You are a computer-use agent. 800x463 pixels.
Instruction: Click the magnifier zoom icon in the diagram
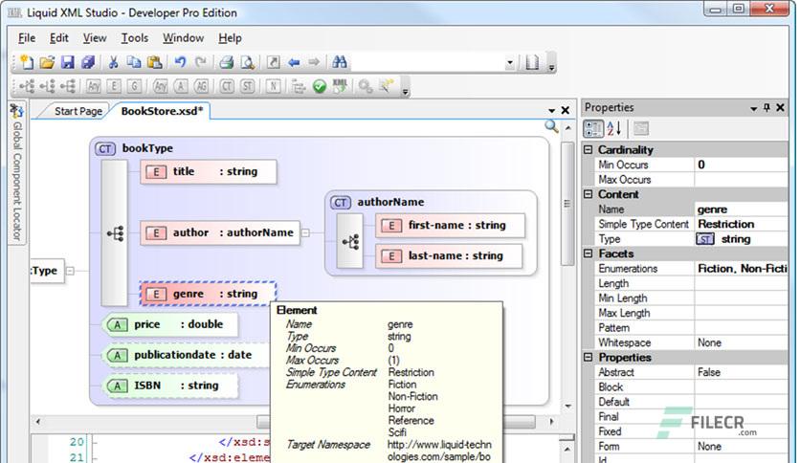[x=551, y=126]
